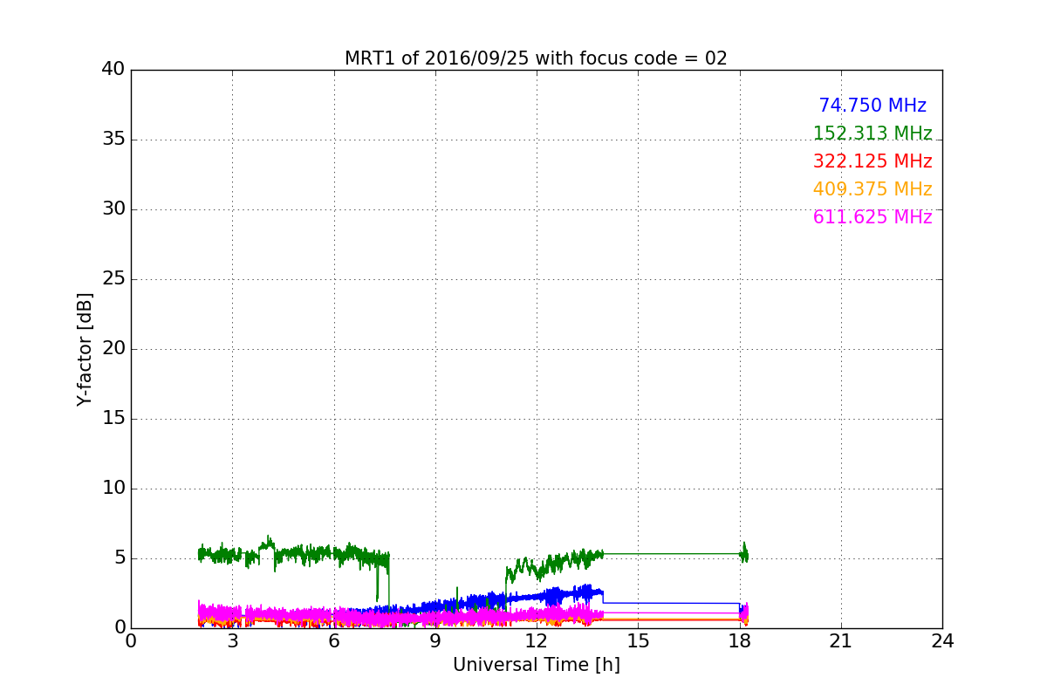This screenshot has height=698, width=1047.
Task: Click x-axis tick label 3
Action: coord(232,640)
